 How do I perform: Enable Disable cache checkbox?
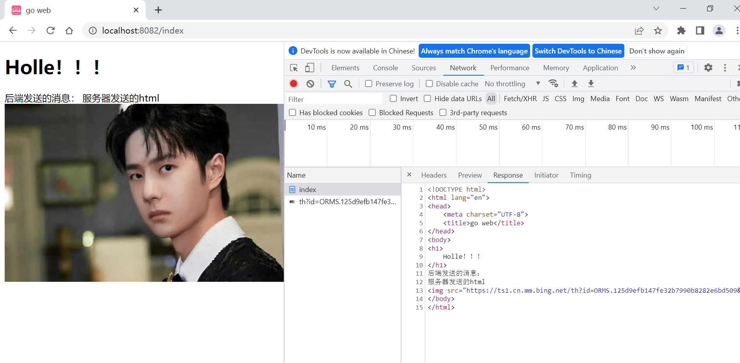coord(429,84)
